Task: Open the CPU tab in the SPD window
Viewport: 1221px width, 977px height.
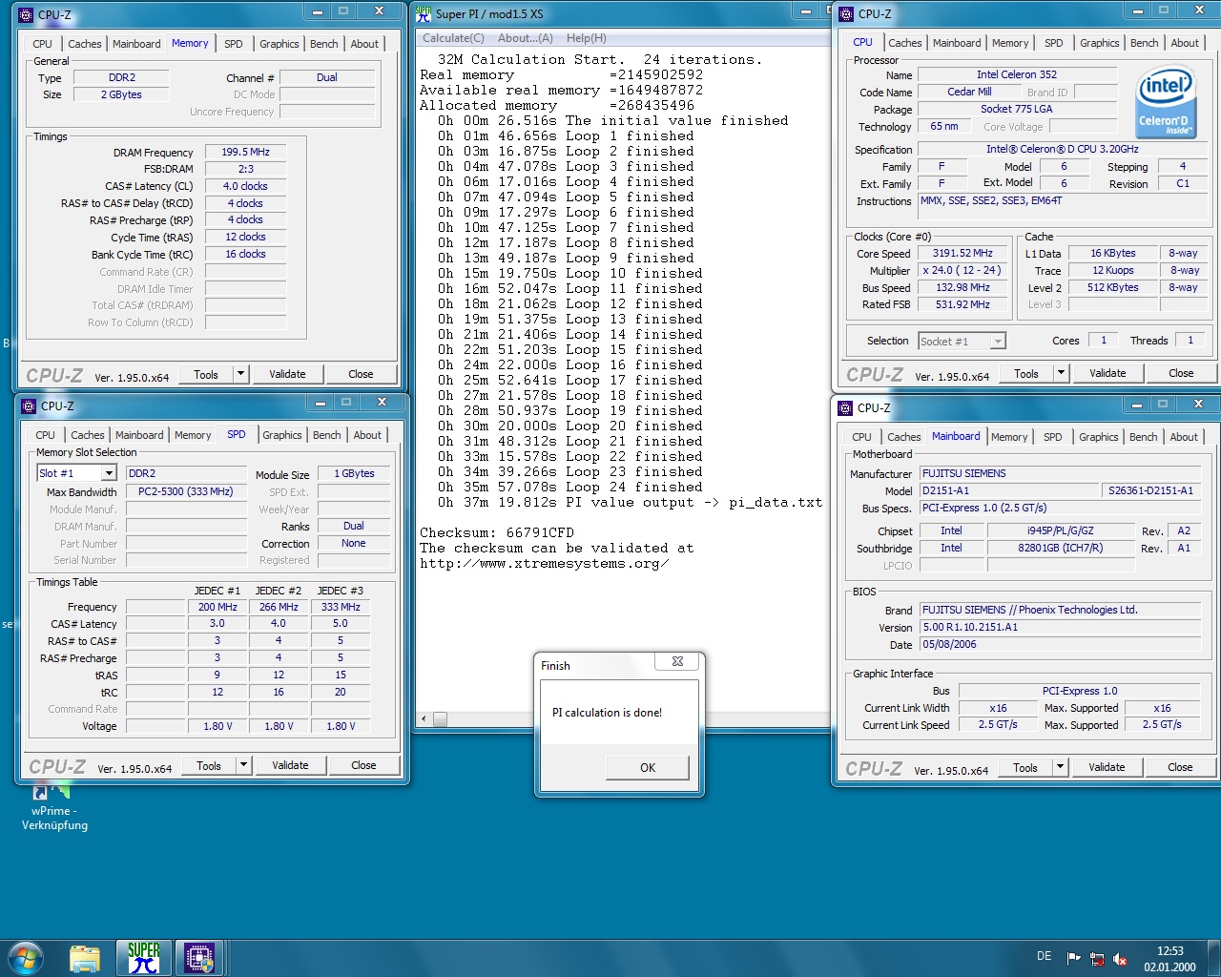Action: [45, 435]
